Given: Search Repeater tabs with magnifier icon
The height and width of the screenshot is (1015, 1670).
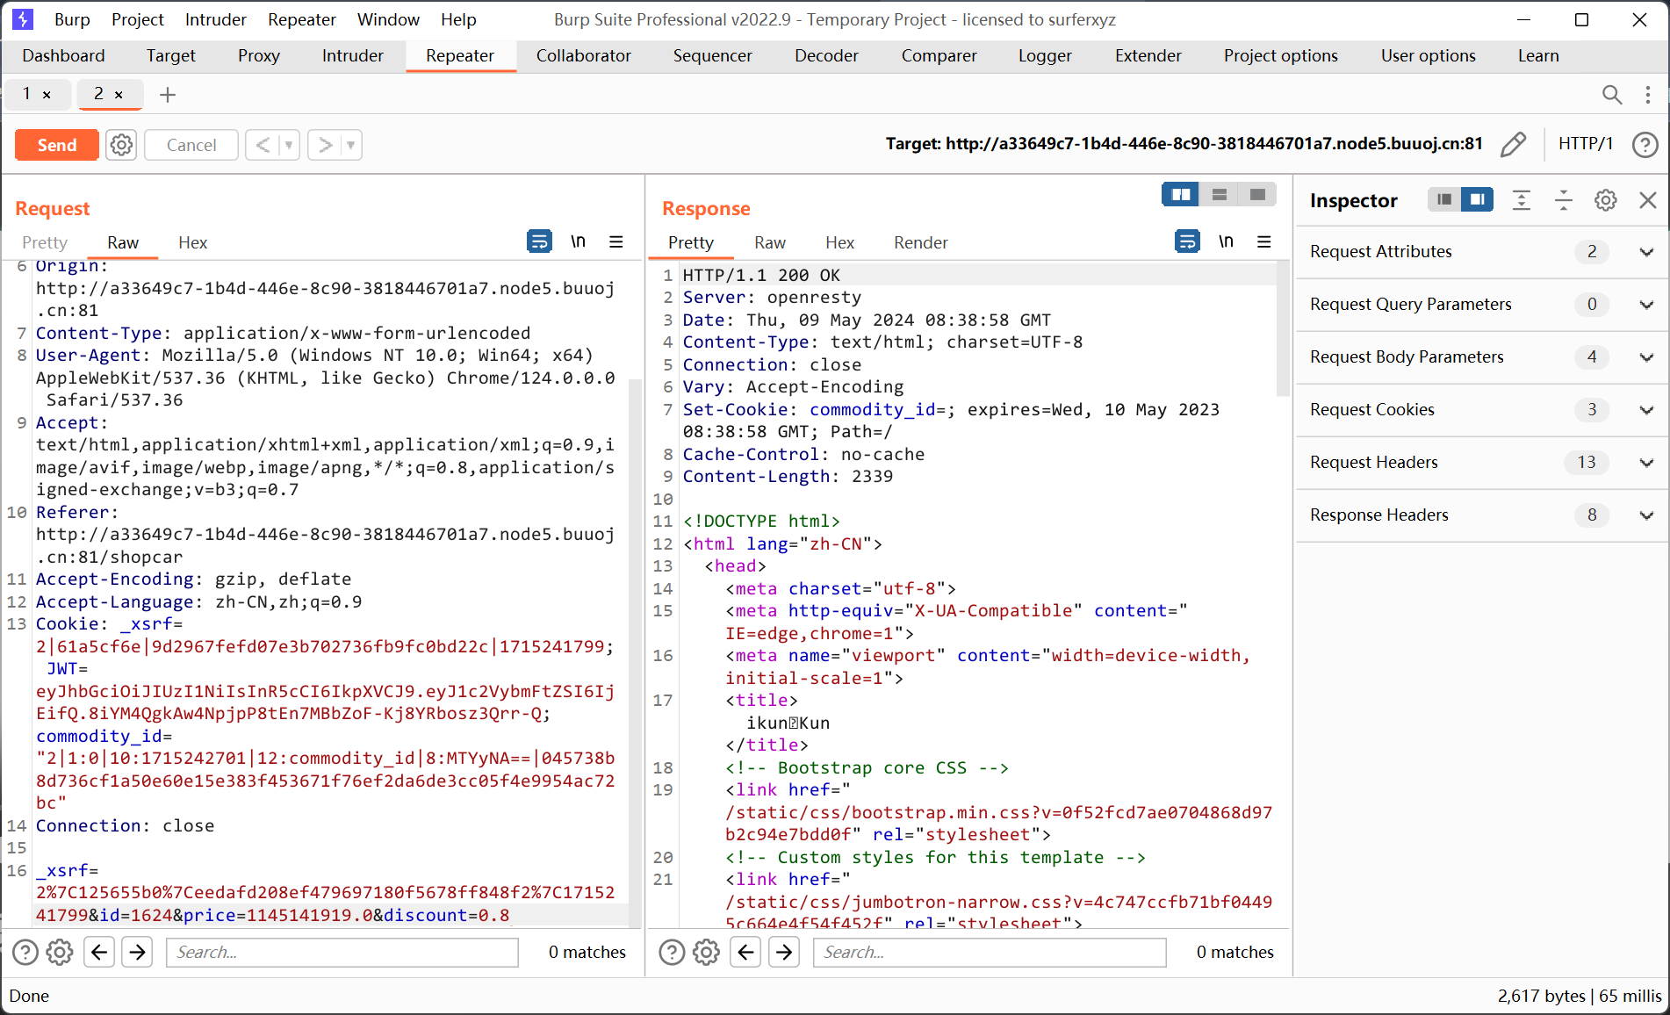Looking at the screenshot, I should pyautogui.click(x=1612, y=94).
